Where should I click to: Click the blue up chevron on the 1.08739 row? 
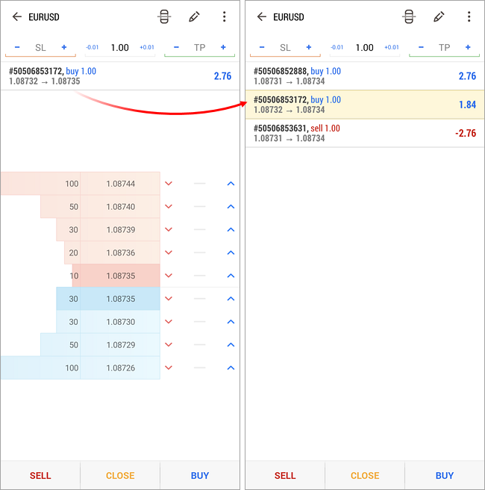231,230
